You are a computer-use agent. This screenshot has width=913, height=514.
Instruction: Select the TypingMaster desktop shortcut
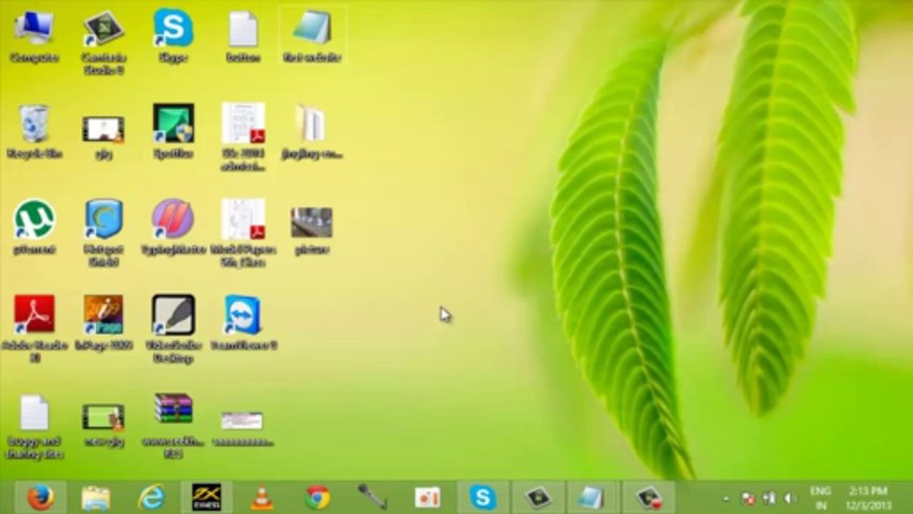(x=173, y=228)
